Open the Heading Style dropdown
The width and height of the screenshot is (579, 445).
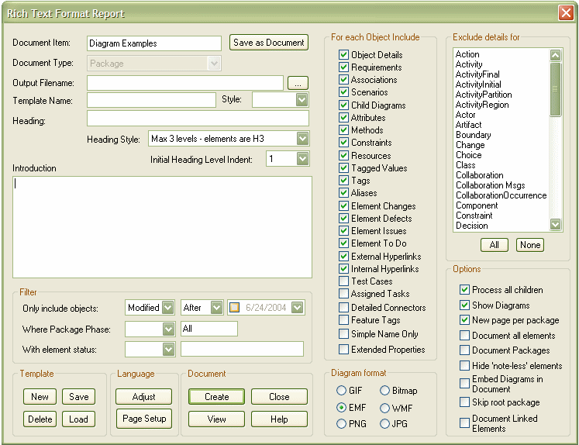(302, 139)
